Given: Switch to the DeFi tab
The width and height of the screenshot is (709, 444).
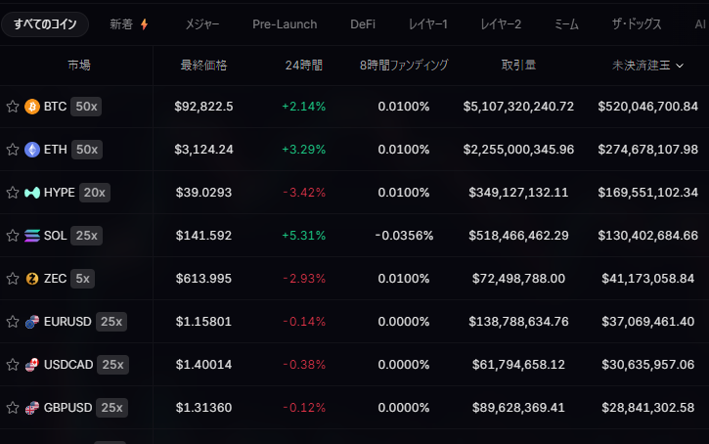Looking at the screenshot, I should (363, 24).
